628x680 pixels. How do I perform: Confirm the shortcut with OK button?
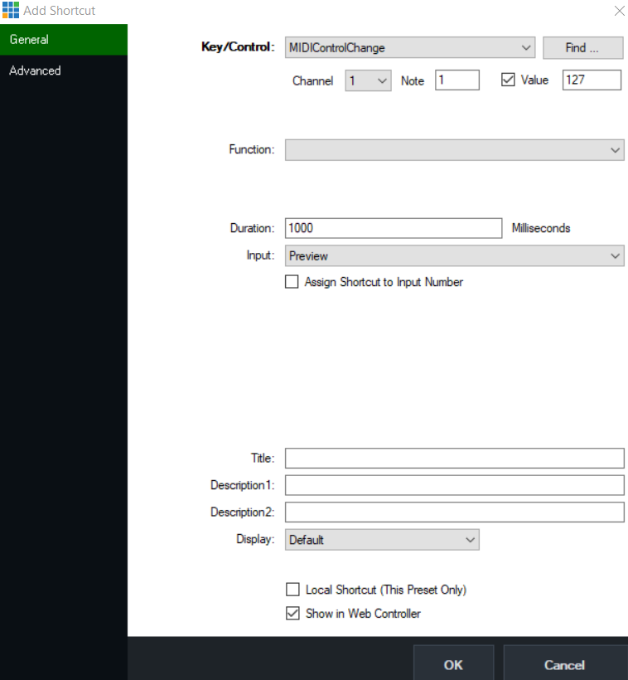pos(453,664)
